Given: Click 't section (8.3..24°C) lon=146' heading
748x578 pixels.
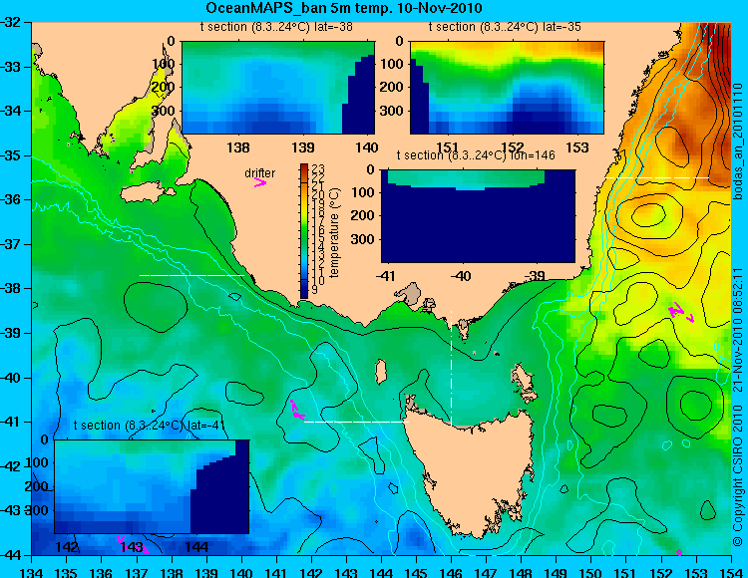Looking at the screenshot, I should tap(476, 154).
